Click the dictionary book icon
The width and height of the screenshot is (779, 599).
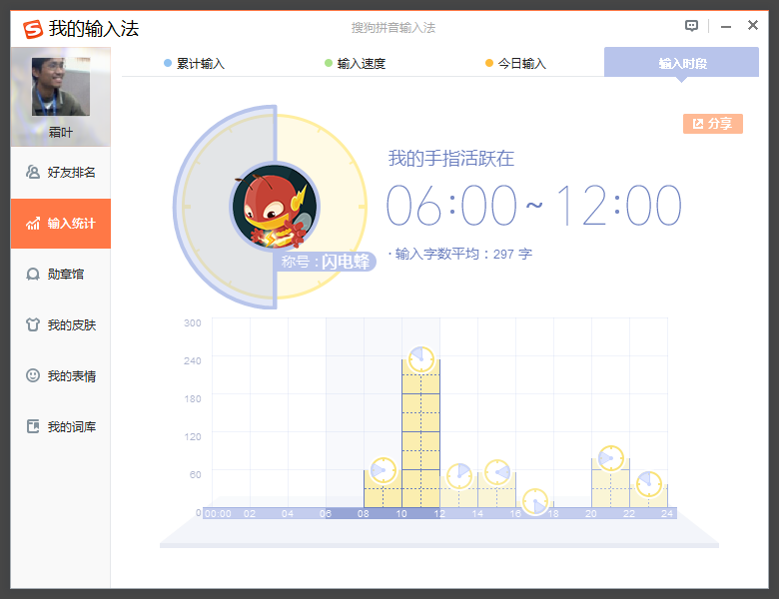pos(33,426)
